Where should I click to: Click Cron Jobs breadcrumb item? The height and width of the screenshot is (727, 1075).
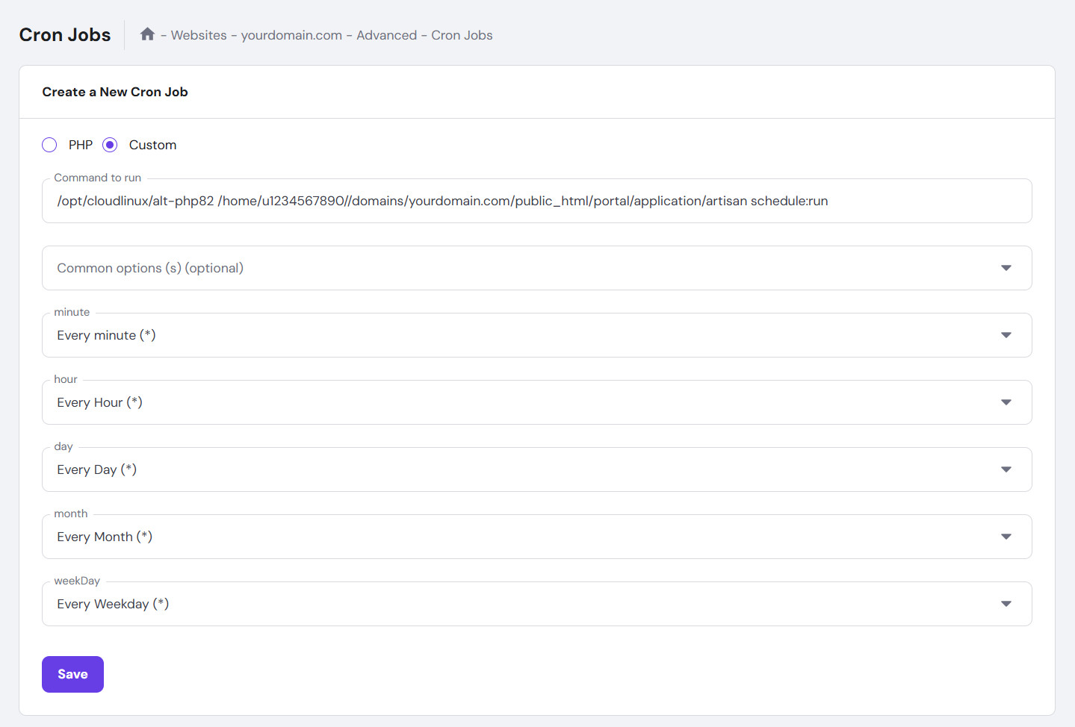[462, 35]
